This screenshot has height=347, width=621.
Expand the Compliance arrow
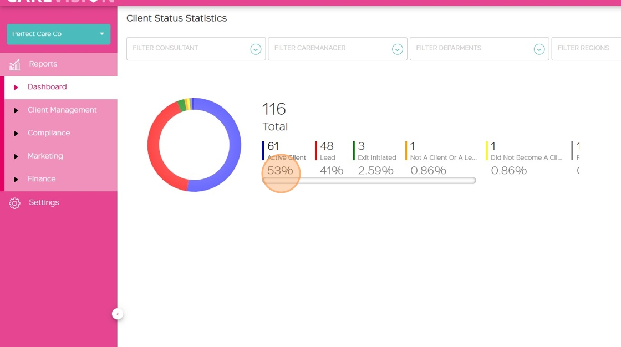click(16, 133)
